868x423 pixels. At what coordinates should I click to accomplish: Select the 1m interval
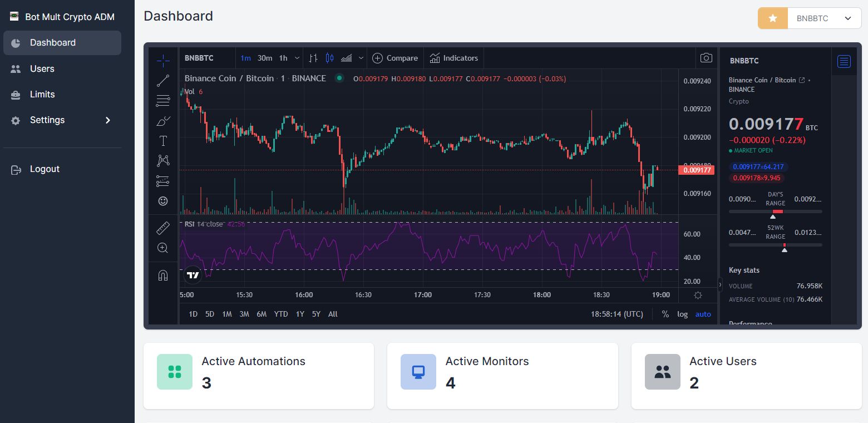pos(245,58)
